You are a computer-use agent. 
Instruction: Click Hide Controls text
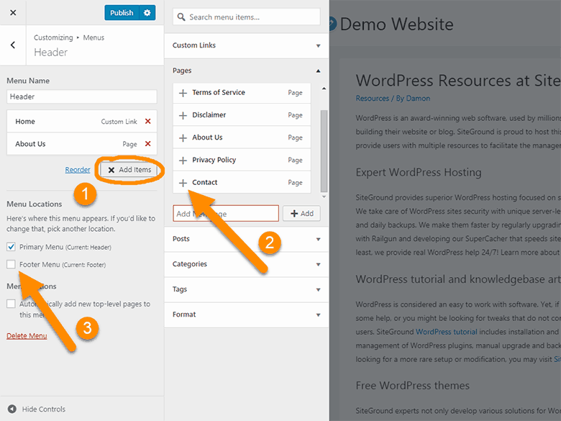(x=44, y=409)
